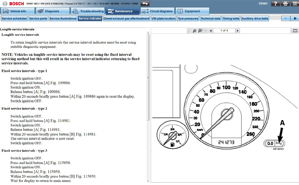
Task: Open Tyre pressures sub-tab
Action: (x=188, y=18)
